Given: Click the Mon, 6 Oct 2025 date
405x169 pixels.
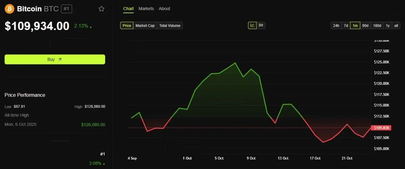Looking at the screenshot, I should (x=21, y=124).
